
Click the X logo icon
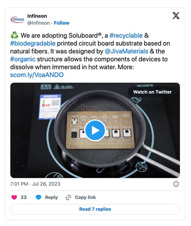point(176,16)
